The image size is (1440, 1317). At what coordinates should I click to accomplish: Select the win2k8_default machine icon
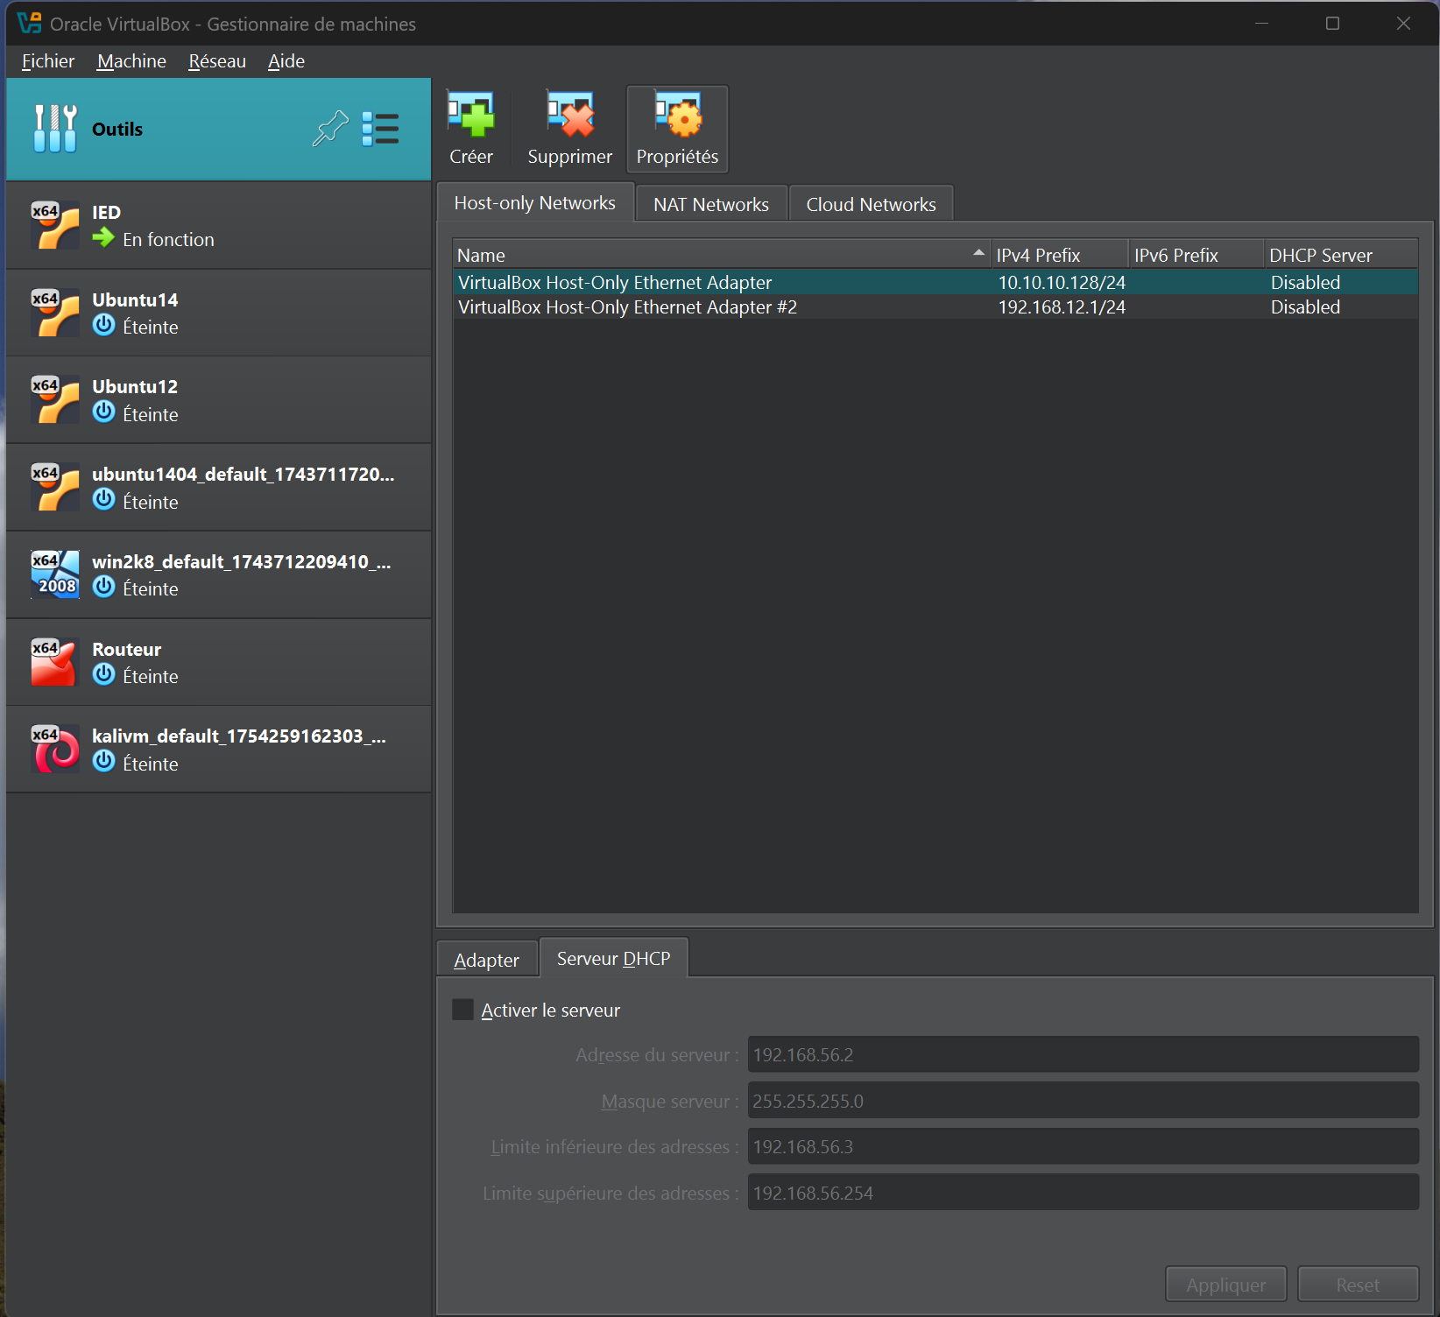click(54, 574)
